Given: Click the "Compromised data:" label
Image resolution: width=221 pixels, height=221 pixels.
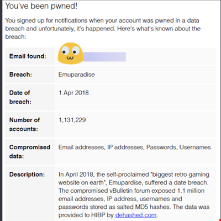Looking at the screenshot, I should coord(30,151).
